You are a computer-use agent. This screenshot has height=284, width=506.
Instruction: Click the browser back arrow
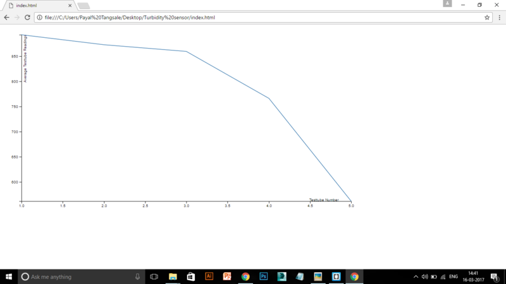point(7,18)
